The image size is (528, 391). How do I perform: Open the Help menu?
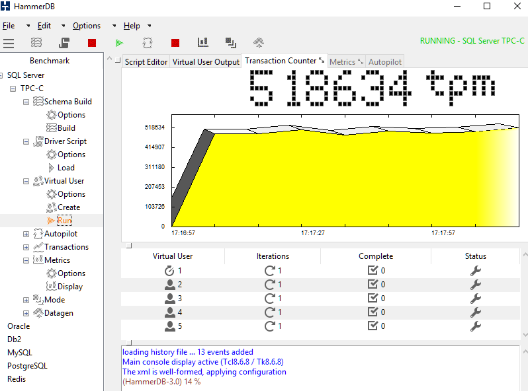[x=132, y=26]
